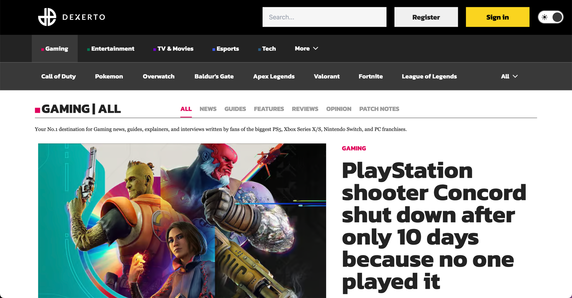Open the Fortnite category
Screen dimensions: 572x298
click(x=371, y=76)
